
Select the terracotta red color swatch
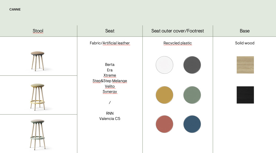coord(164,124)
